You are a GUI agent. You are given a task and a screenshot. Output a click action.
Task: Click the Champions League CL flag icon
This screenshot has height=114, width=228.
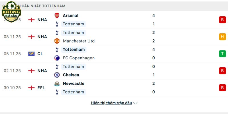tap(31, 54)
